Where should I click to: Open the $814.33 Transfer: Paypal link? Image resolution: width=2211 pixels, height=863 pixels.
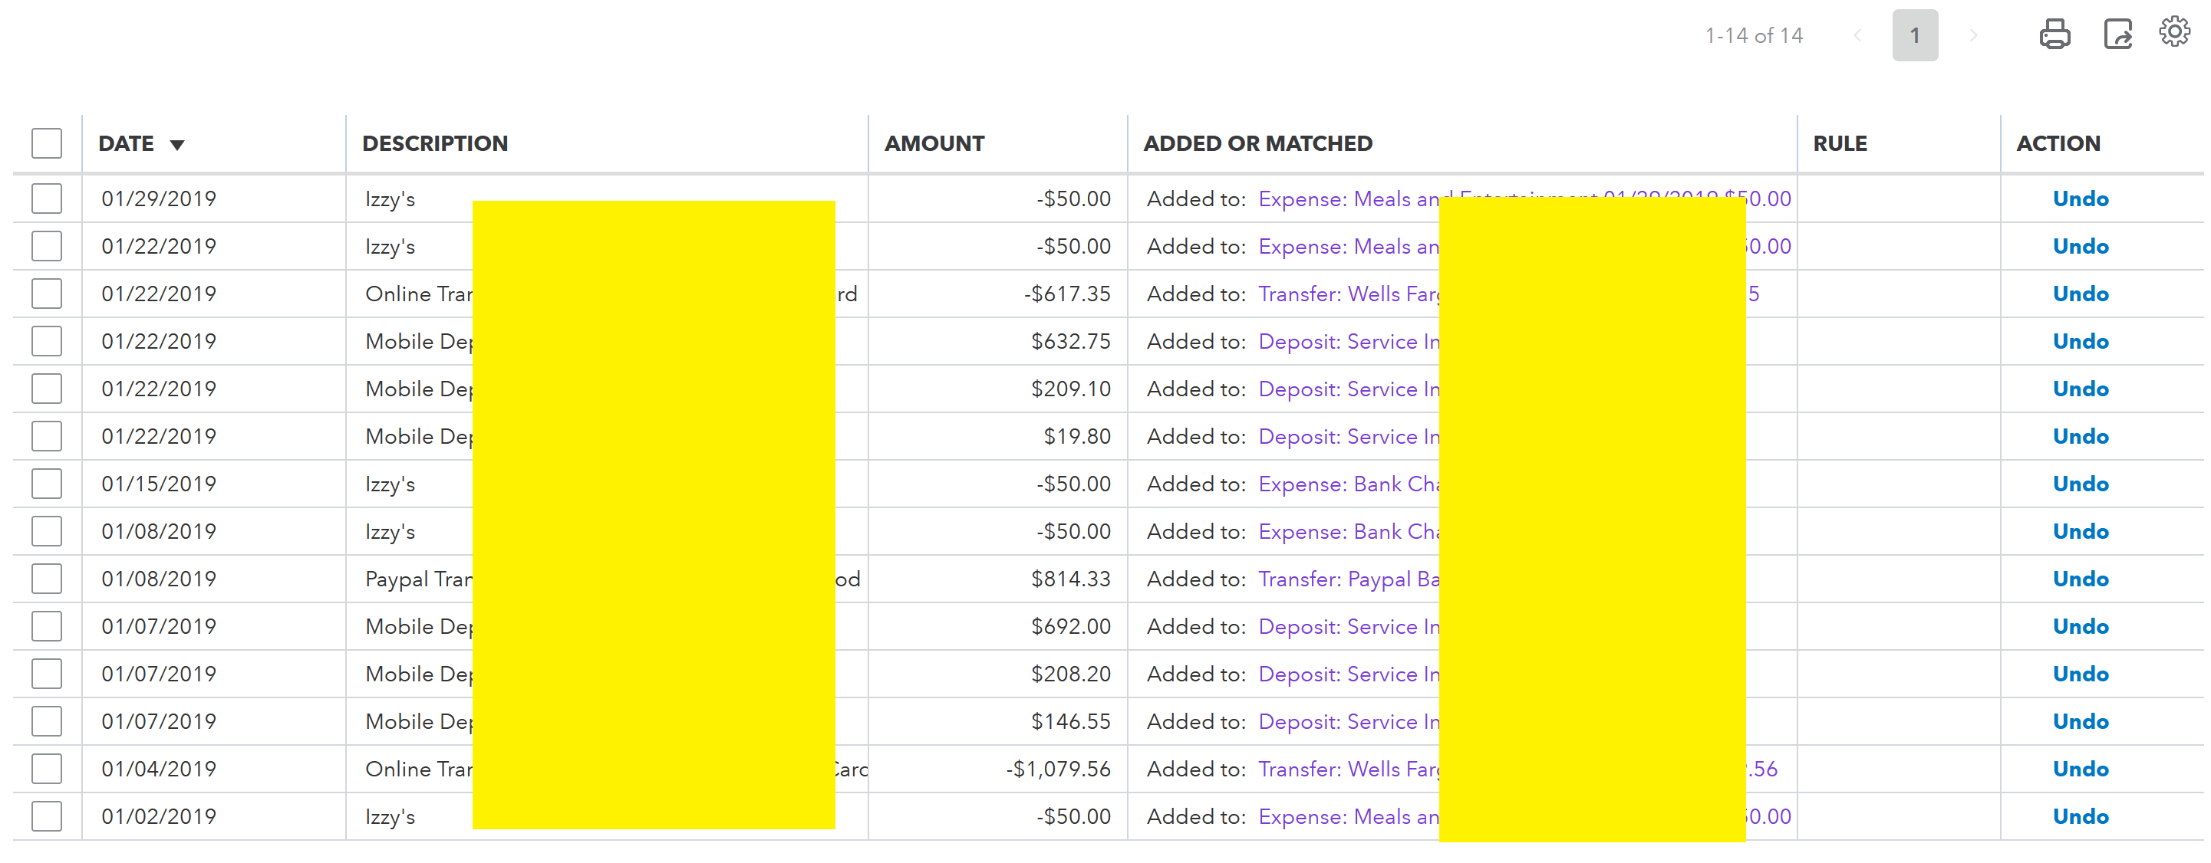tap(1347, 579)
